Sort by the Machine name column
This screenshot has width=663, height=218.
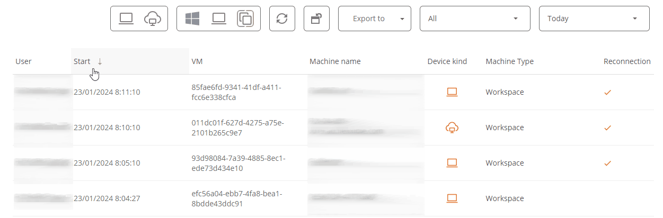tap(335, 61)
